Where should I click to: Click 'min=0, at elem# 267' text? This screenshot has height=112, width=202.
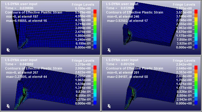click(x=22, y=72)
